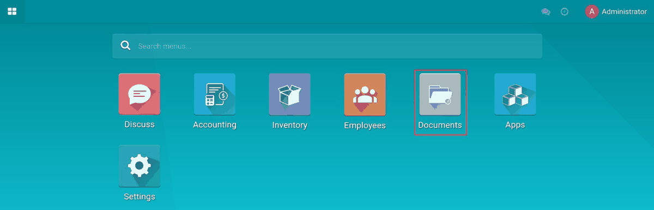Click the Inventory label text
The height and width of the screenshot is (210, 654).
click(290, 125)
